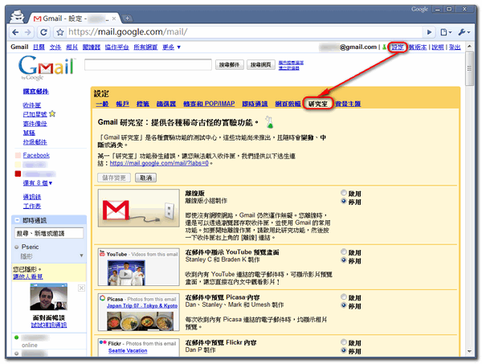The image size is (482, 364).
Task: Bookmark the page with the star icon
Action: 60,32
